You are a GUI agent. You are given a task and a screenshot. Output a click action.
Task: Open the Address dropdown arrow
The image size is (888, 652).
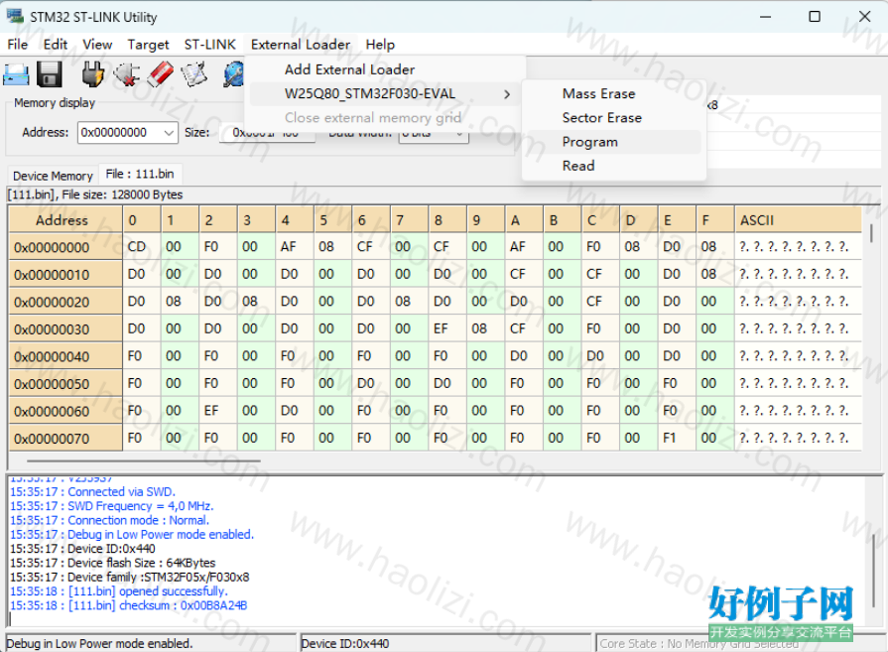(169, 133)
